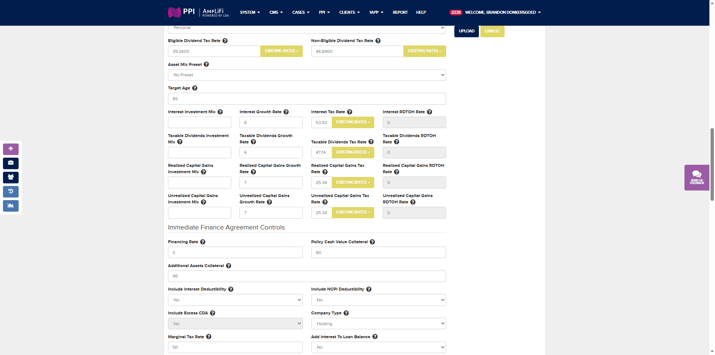Click the Financing Rate input field
Viewport: 715px width, 355px height.
point(235,253)
